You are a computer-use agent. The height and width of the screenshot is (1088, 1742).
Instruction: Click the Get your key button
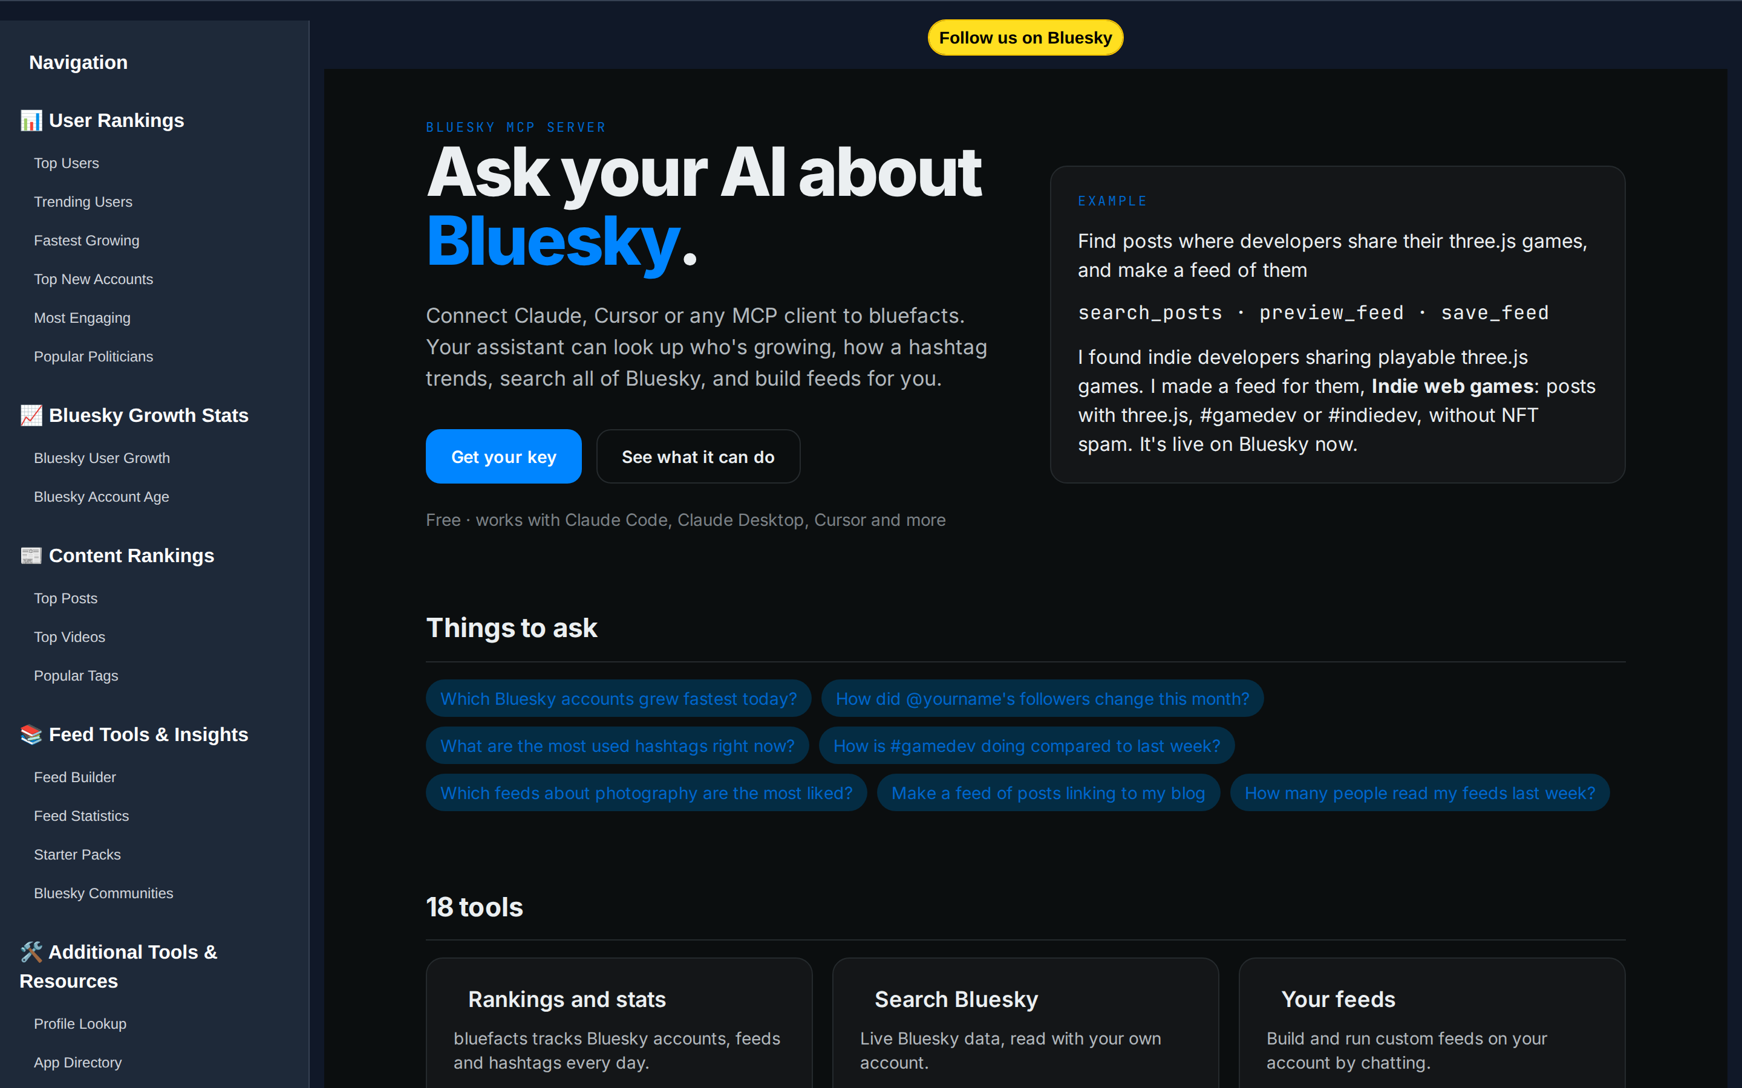click(x=503, y=456)
